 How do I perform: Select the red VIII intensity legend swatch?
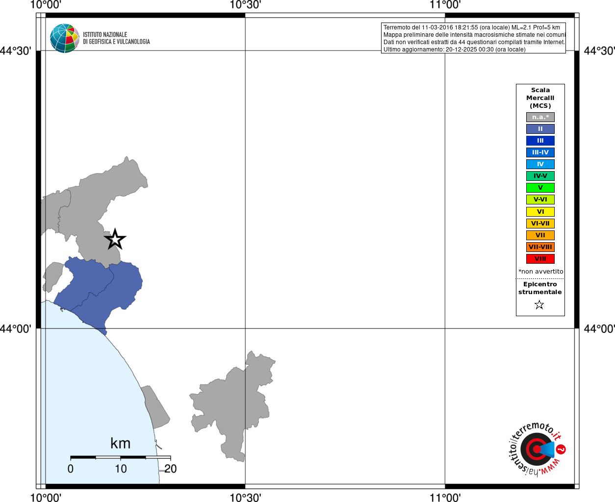click(540, 259)
